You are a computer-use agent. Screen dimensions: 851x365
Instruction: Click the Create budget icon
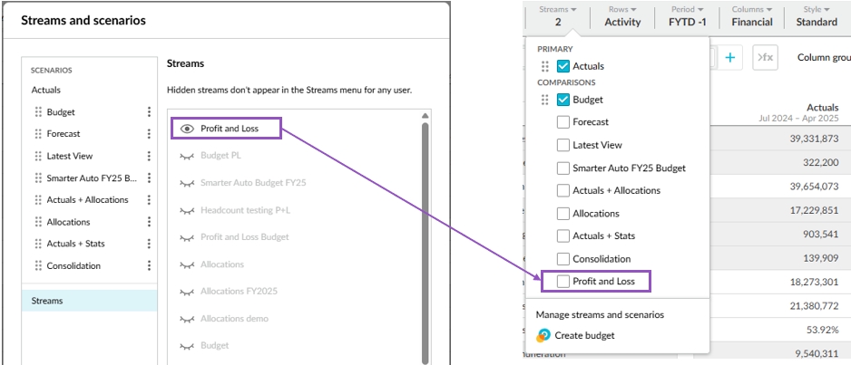[x=543, y=335]
